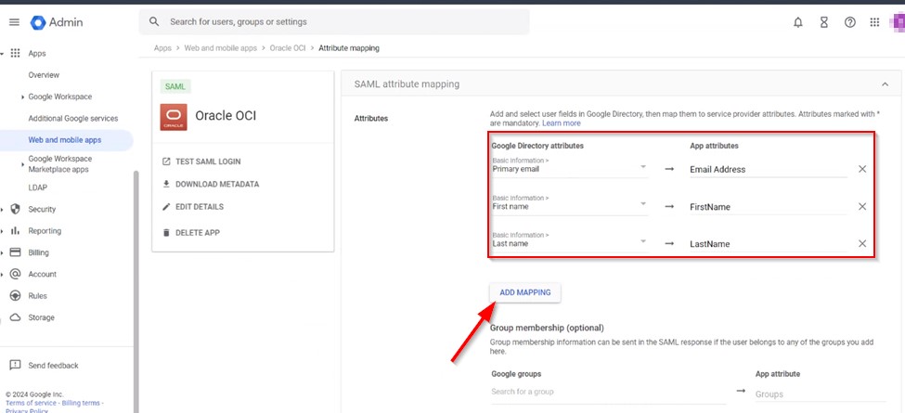
Task: Open the Security sidebar section
Action: point(43,210)
